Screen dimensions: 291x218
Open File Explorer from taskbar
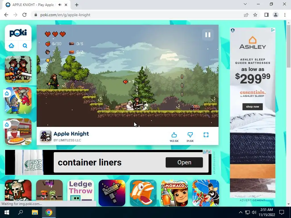35,212
